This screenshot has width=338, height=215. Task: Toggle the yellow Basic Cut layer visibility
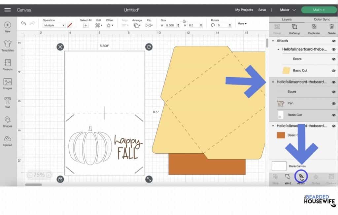333,70
